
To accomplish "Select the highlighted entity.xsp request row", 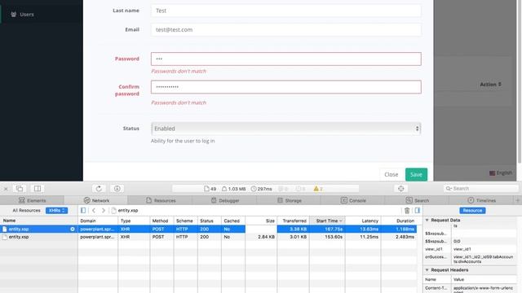I will coord(208,229).
